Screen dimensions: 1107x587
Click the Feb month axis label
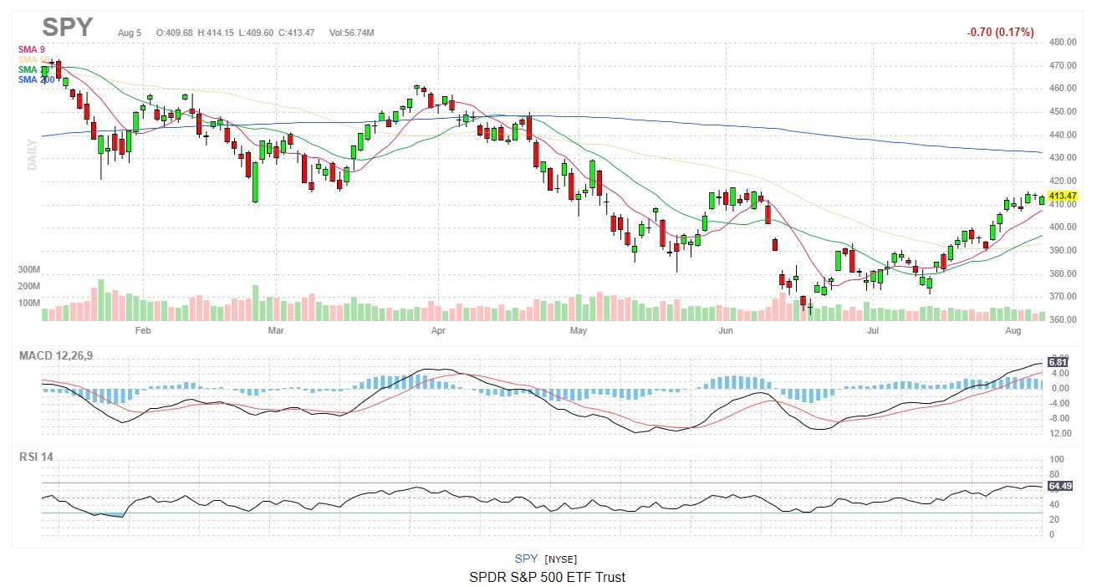(x=142, y=332)
